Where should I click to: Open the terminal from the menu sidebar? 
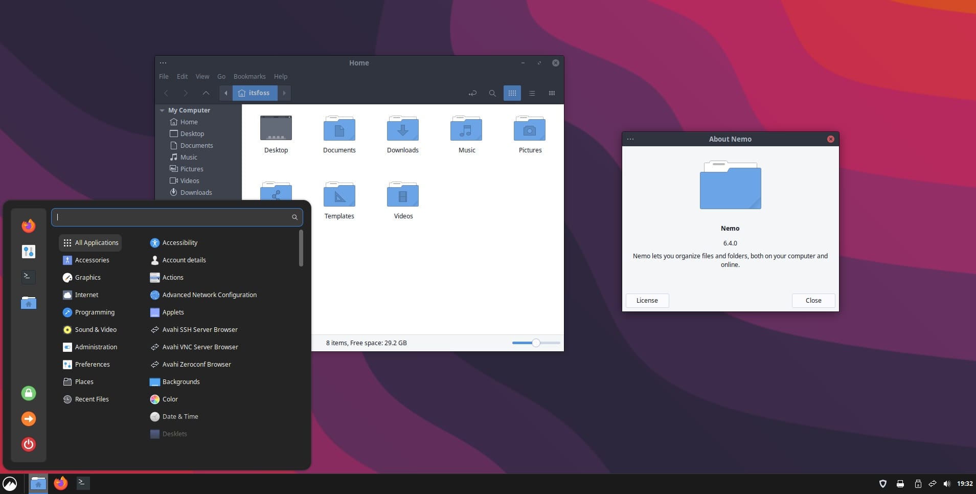[29, 277]
